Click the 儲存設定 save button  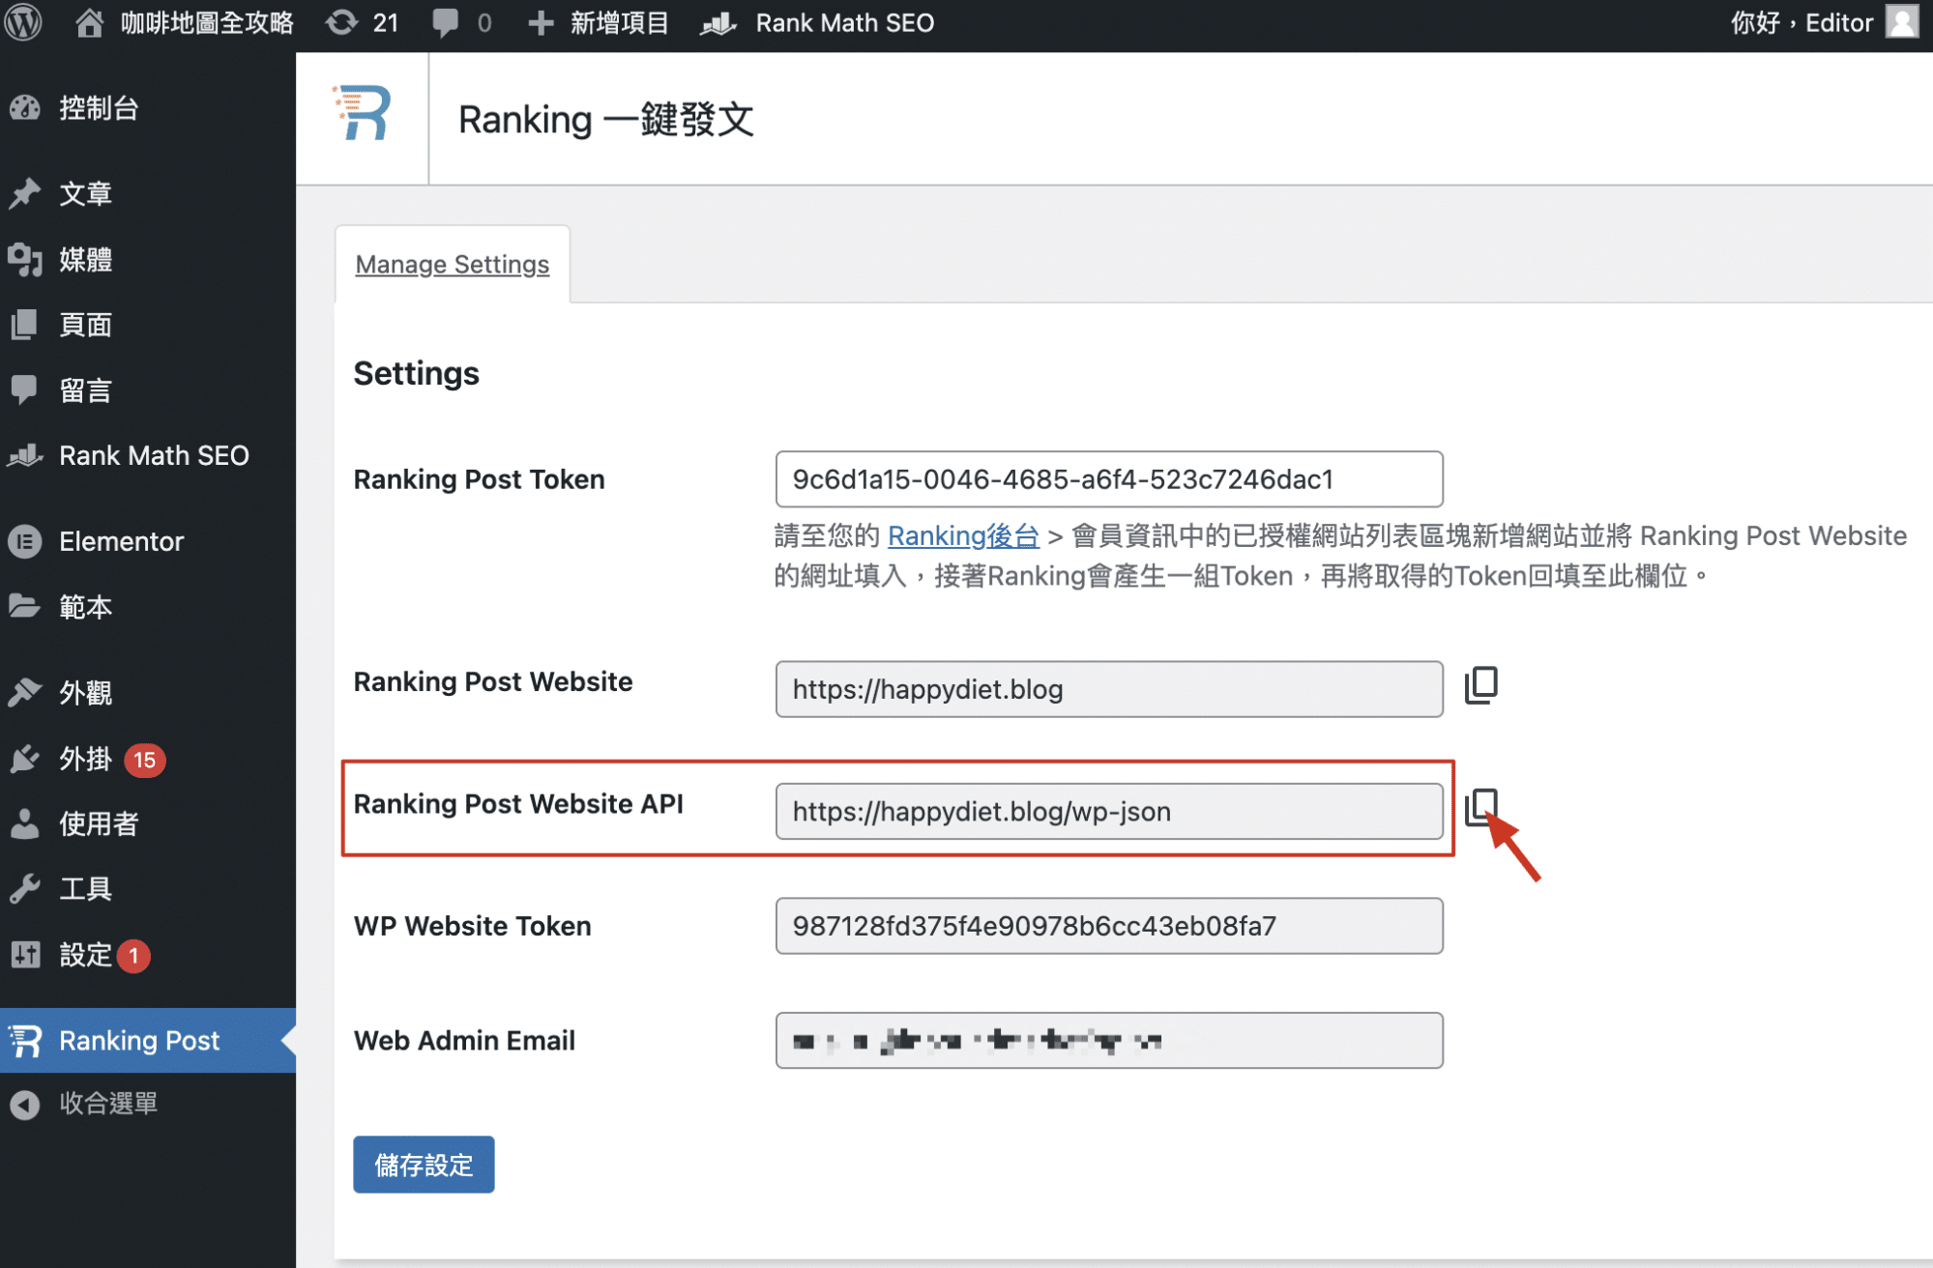[x=424, y=1165]
